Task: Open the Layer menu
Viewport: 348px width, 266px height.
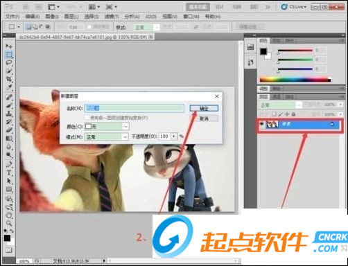Action: (x=71, y=17)
